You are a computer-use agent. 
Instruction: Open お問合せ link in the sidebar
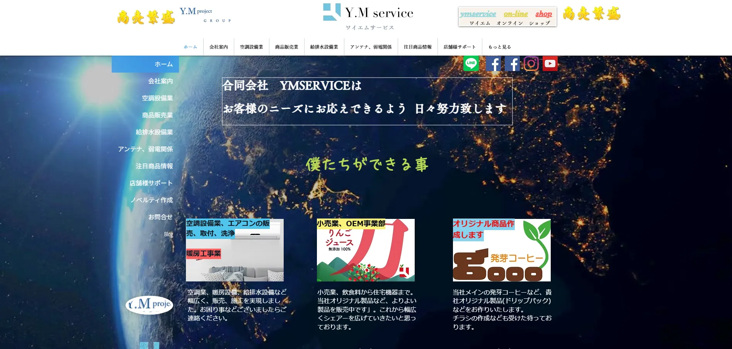160,217
